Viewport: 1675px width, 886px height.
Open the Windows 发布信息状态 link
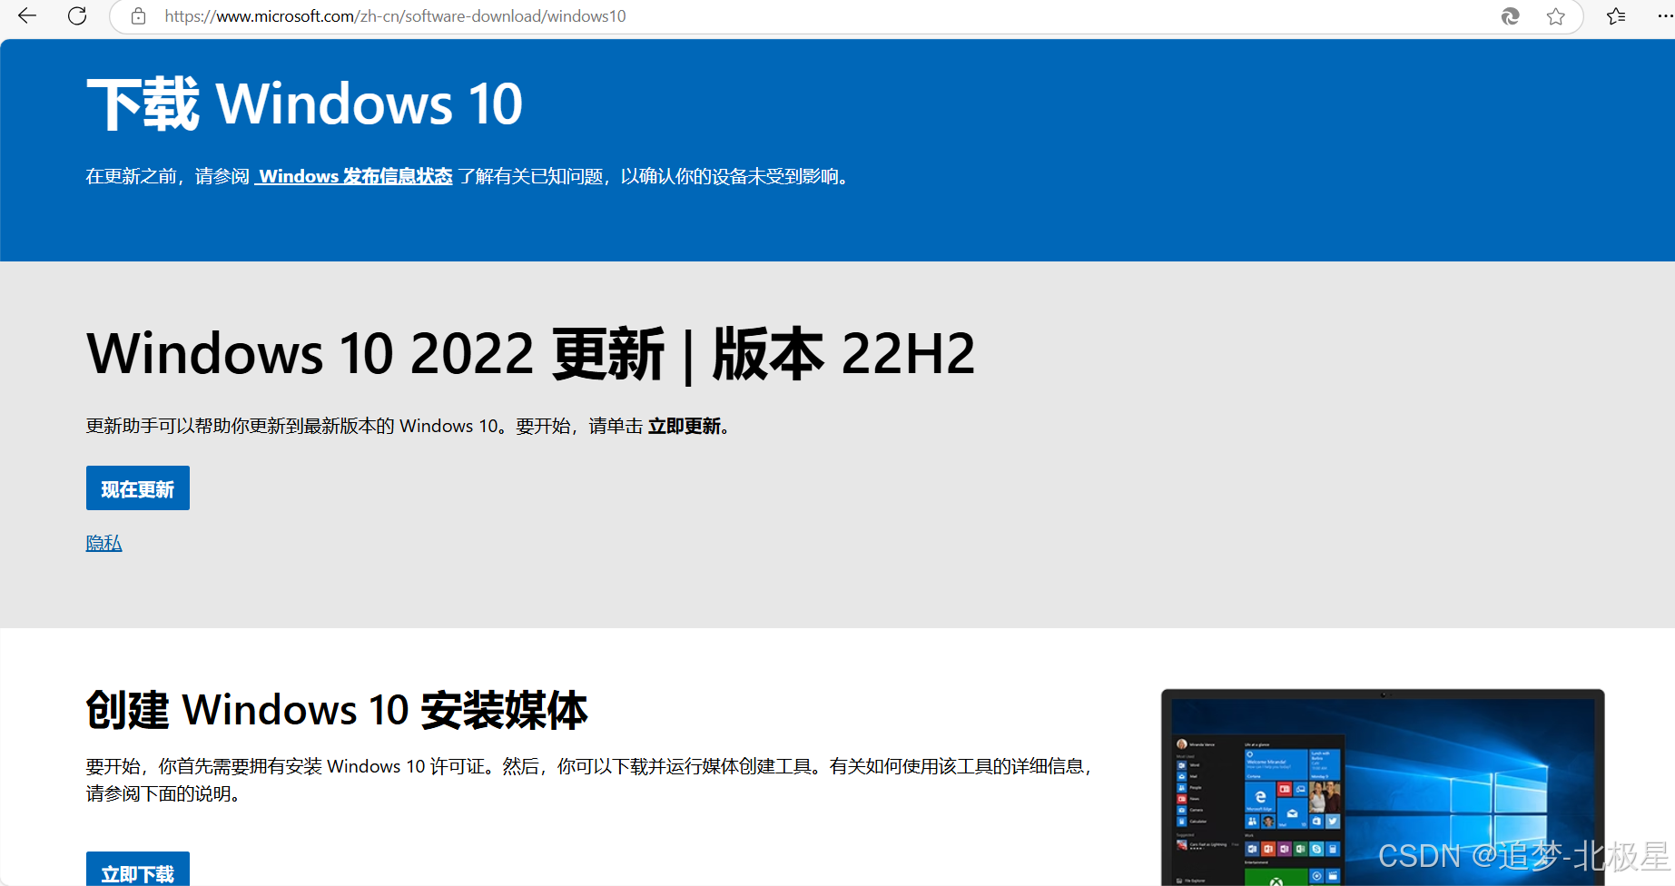click(x=354, y=176)
